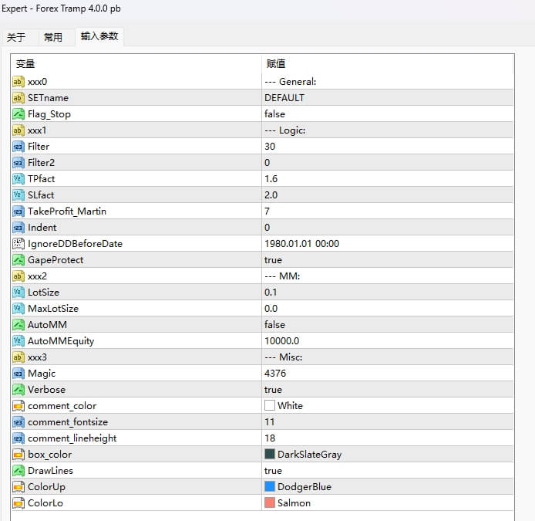535x521 pixels.
Task: Edit the comment_fontsize value 11
Action: [x=387, y=422]
